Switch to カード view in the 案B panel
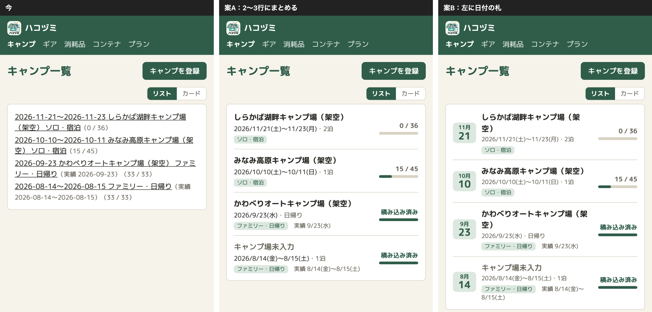 tap(630, 93)
